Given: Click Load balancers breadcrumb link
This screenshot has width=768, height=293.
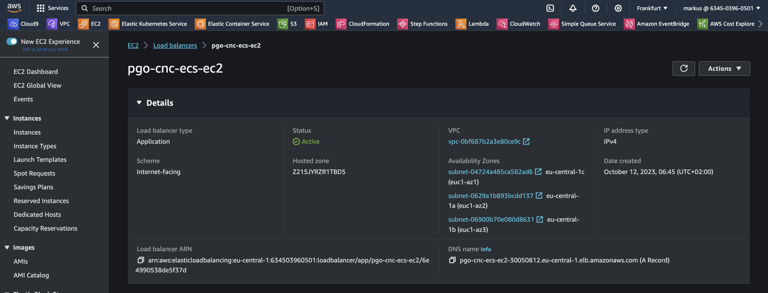Looking at the screenshot, I should click(175, 45).
